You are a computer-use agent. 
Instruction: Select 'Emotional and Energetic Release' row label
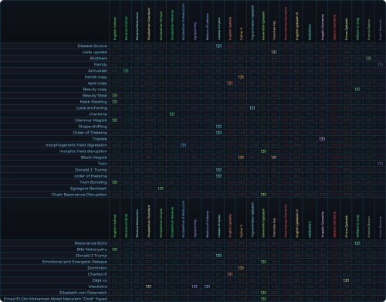pos(75,262)
